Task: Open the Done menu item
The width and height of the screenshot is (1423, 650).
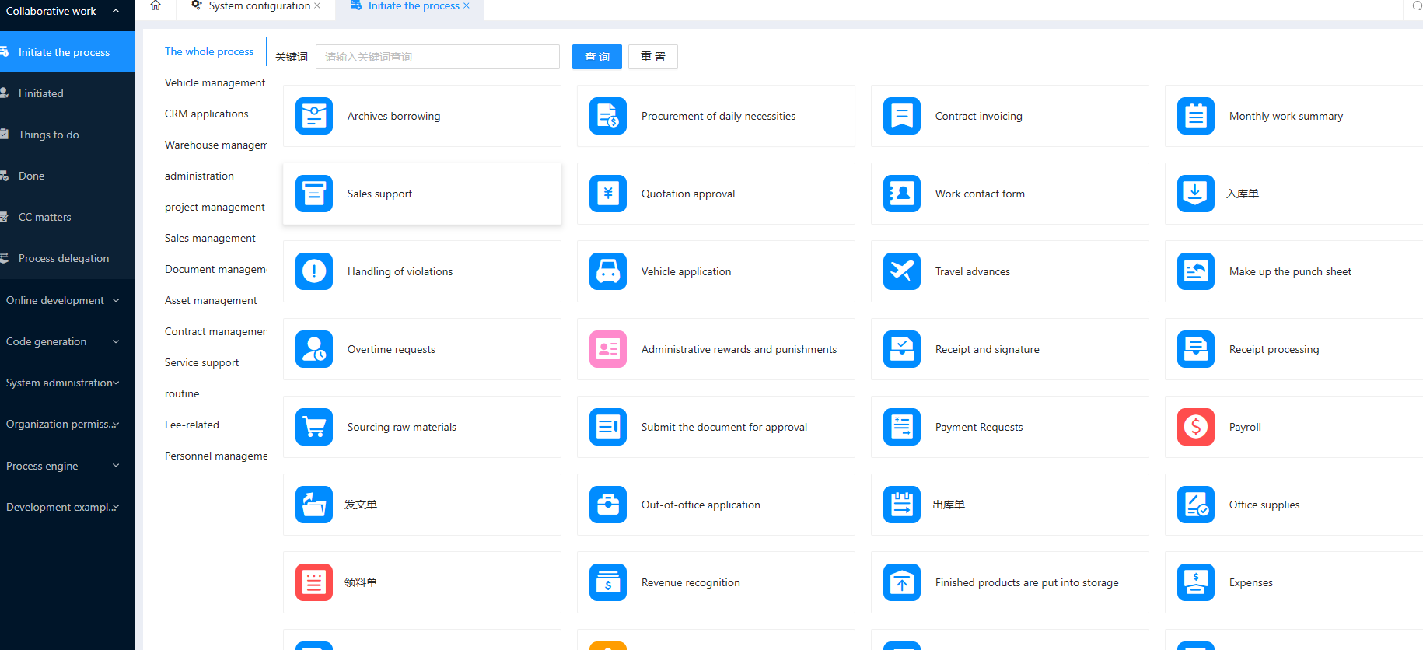Action: tap(68, 176)
